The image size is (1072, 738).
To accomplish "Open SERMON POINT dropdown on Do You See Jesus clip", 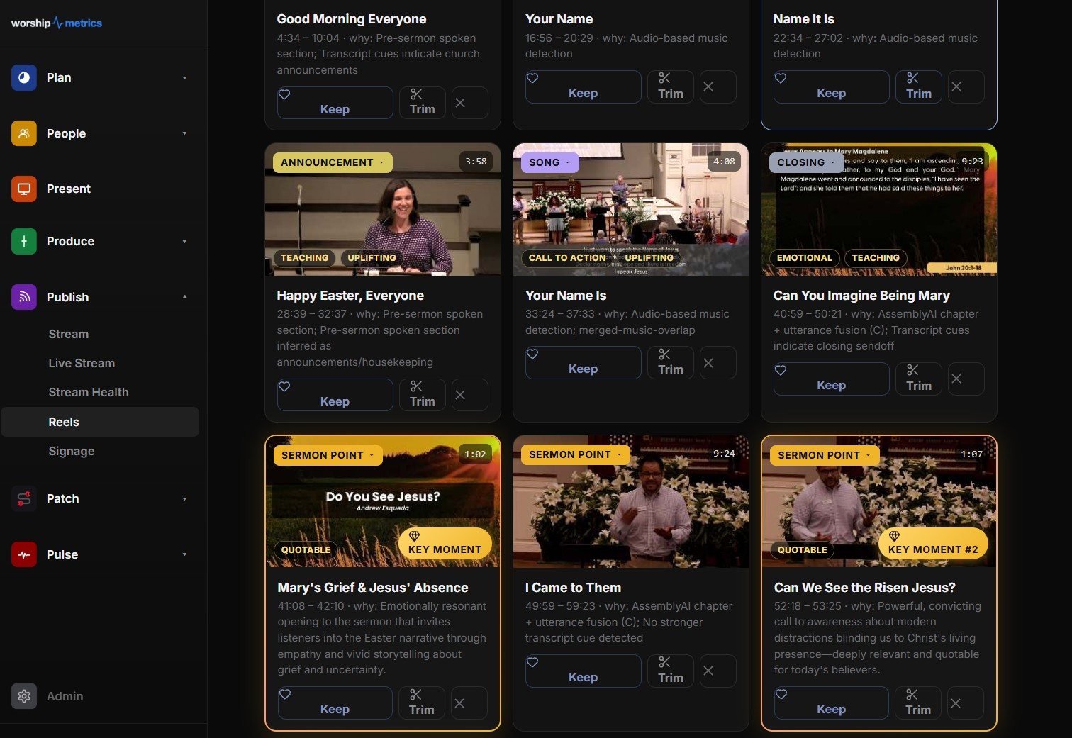I will (328, 455).
